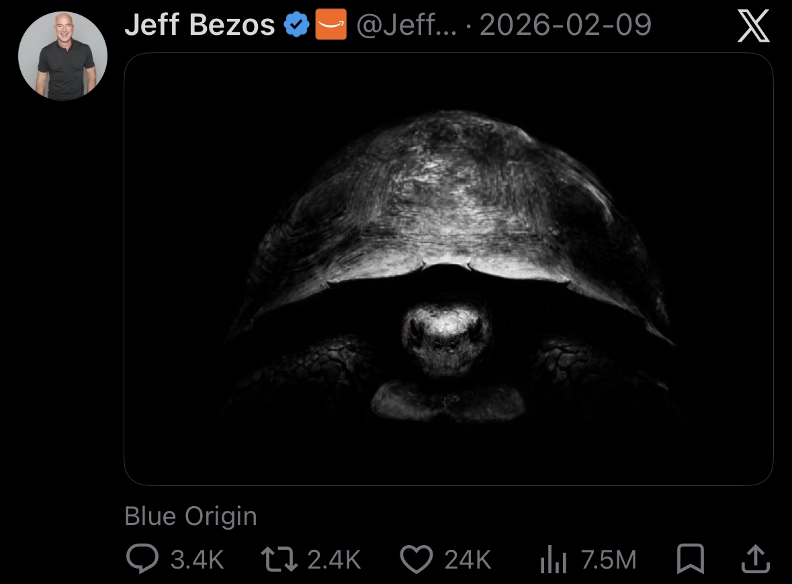Screen dimensions: 792x584
Task: Click the Jeff Bezos display name
Action: pyautogui.click(x=200, y=25)
